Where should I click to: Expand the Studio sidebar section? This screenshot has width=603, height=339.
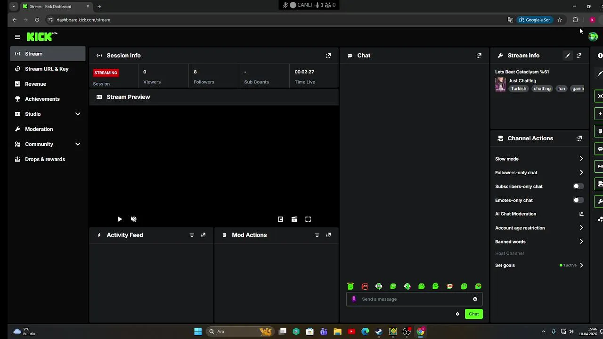pos(78,114)
